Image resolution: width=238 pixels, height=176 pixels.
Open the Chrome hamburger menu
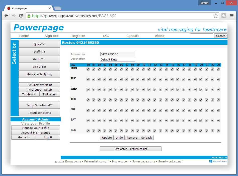[x=232, y=16]
